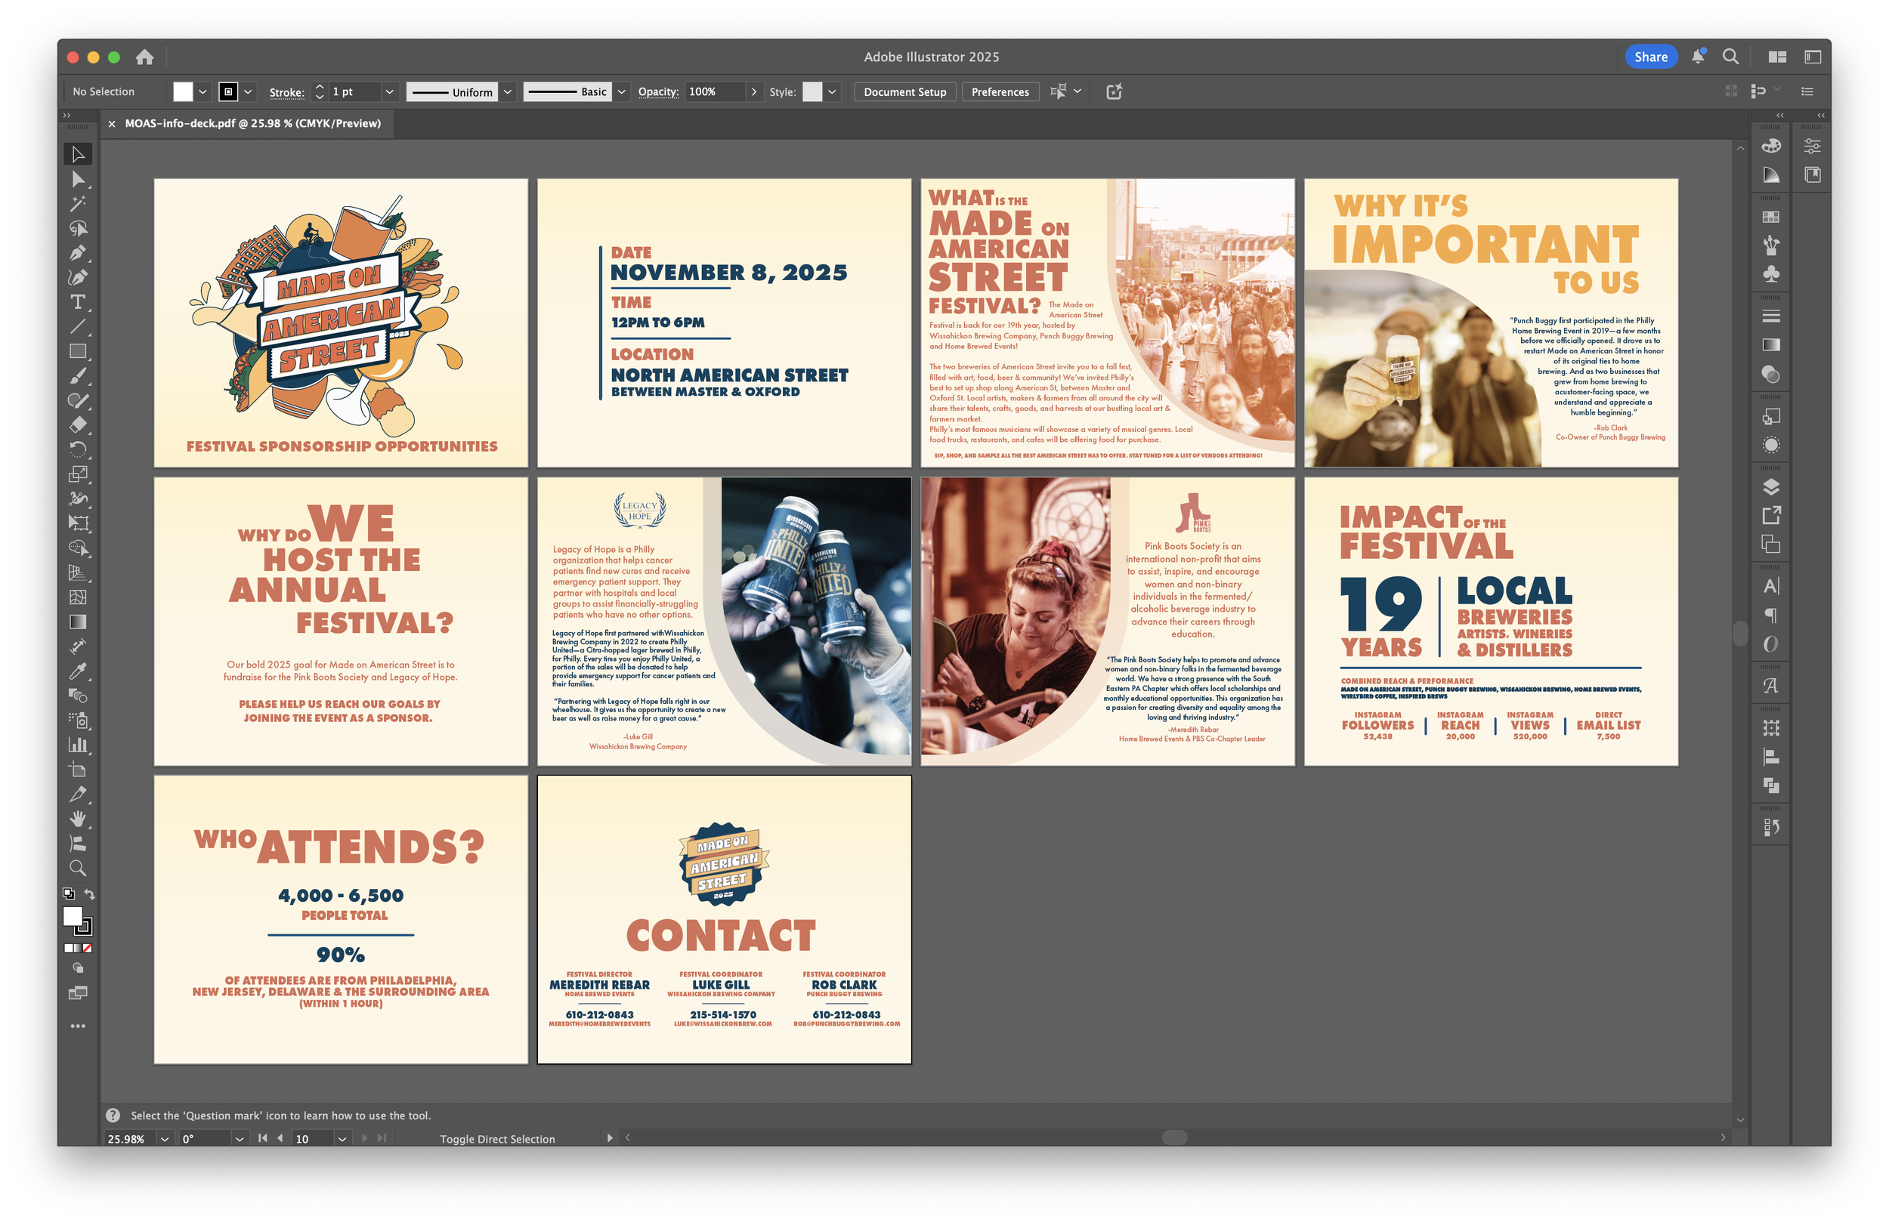Open the Libraries panel
Image resolution: width=1889 pixels, height=1222 pixels.
pyautogui.click(x=1812, y=174)
